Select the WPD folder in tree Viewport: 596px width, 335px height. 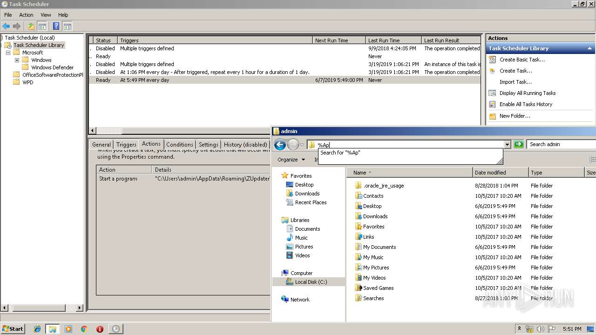[x=27, y=82]
